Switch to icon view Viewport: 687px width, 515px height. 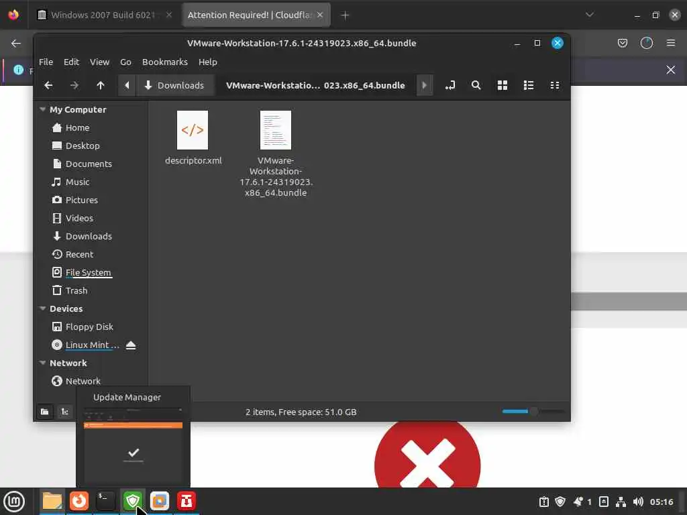[x=503, y=85]
